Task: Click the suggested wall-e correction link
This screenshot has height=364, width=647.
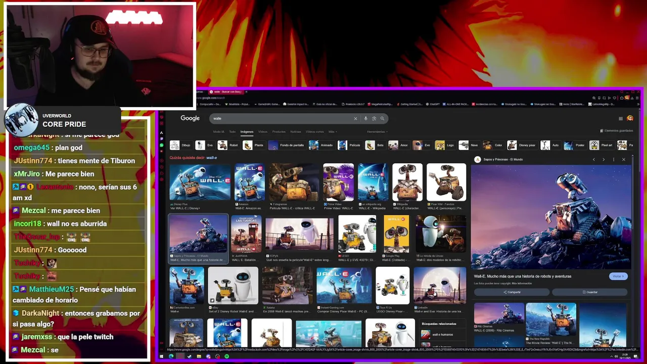Action: click(x=212, y=158)
